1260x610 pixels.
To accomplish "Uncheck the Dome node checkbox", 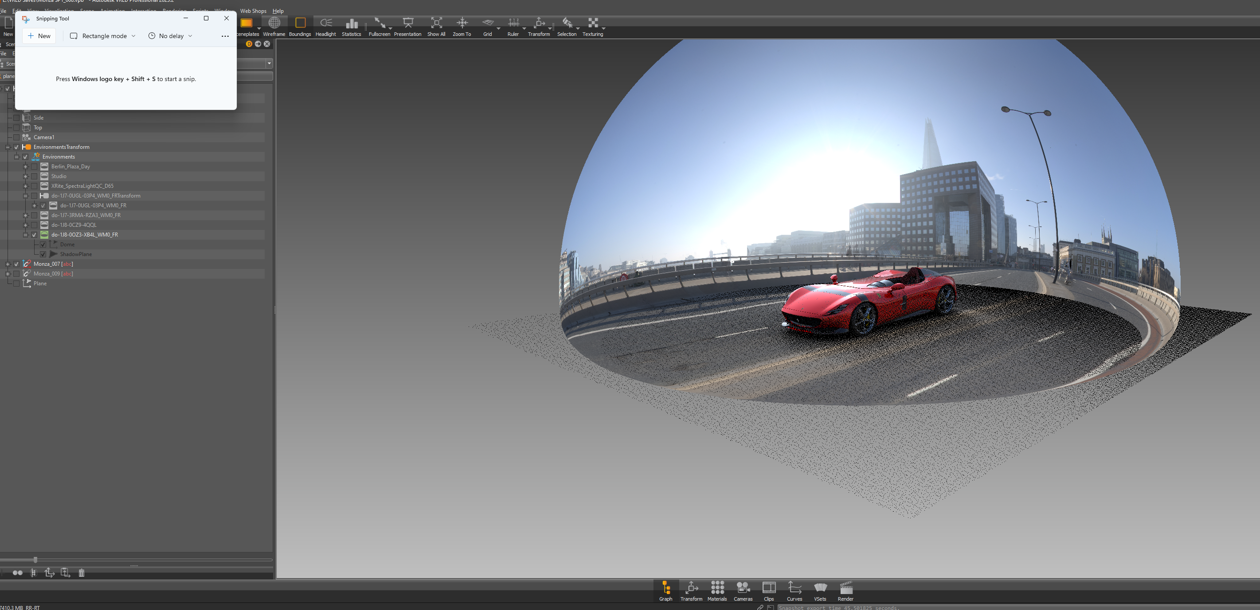I will (x=43, y=245).
